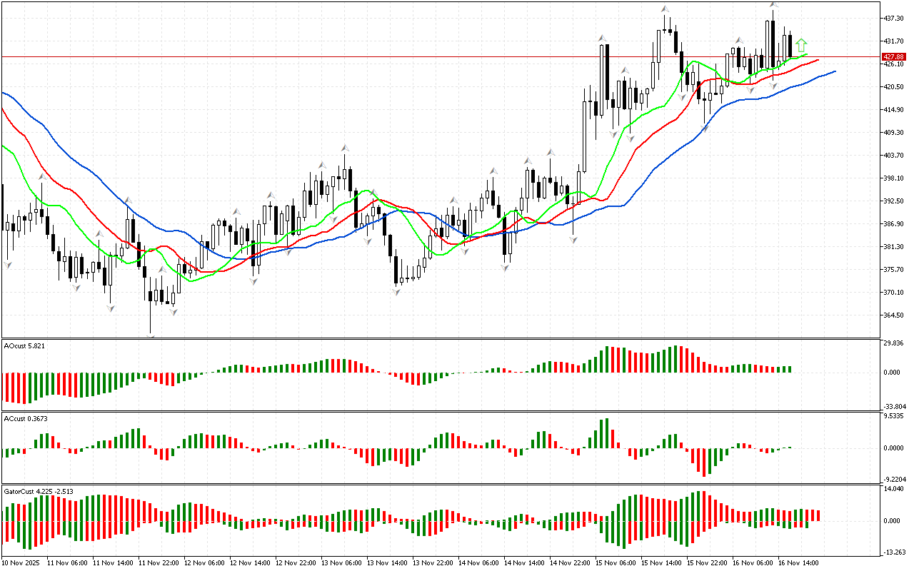Select the fractal arrow above the highest candle
Image resolution: width=914 pixels, height=571 pixels.
point(773,5)
